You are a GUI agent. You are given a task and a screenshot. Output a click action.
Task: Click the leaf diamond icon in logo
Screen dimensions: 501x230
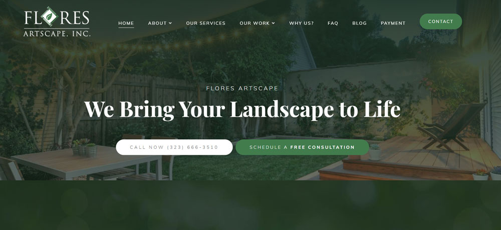[x=49, y=17]
